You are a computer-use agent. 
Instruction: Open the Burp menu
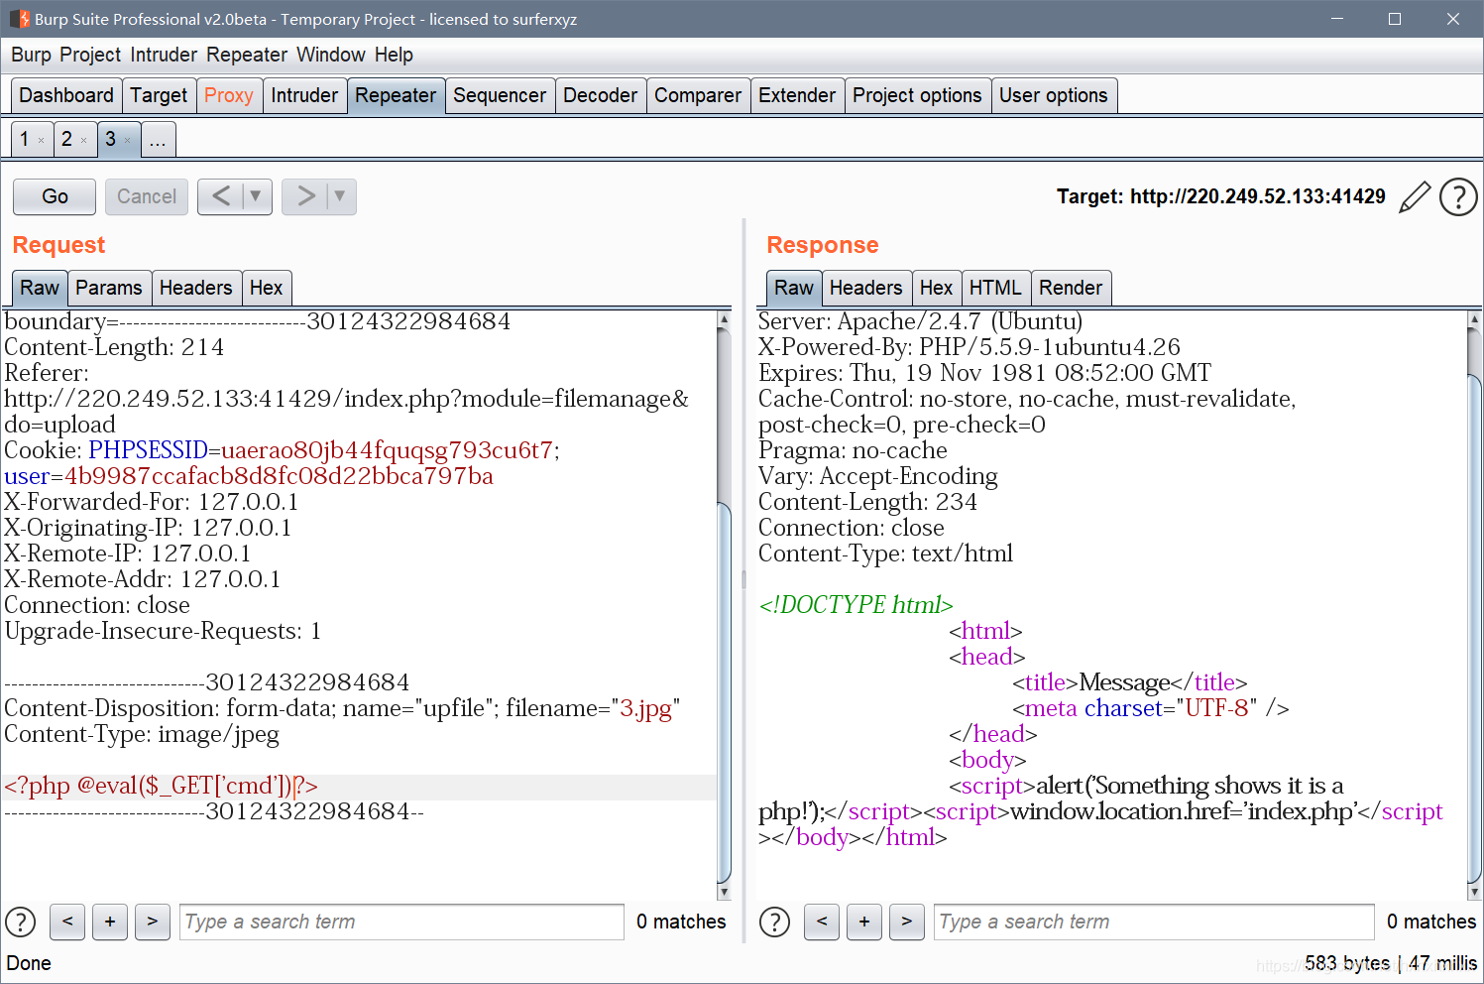click(31, 55)
